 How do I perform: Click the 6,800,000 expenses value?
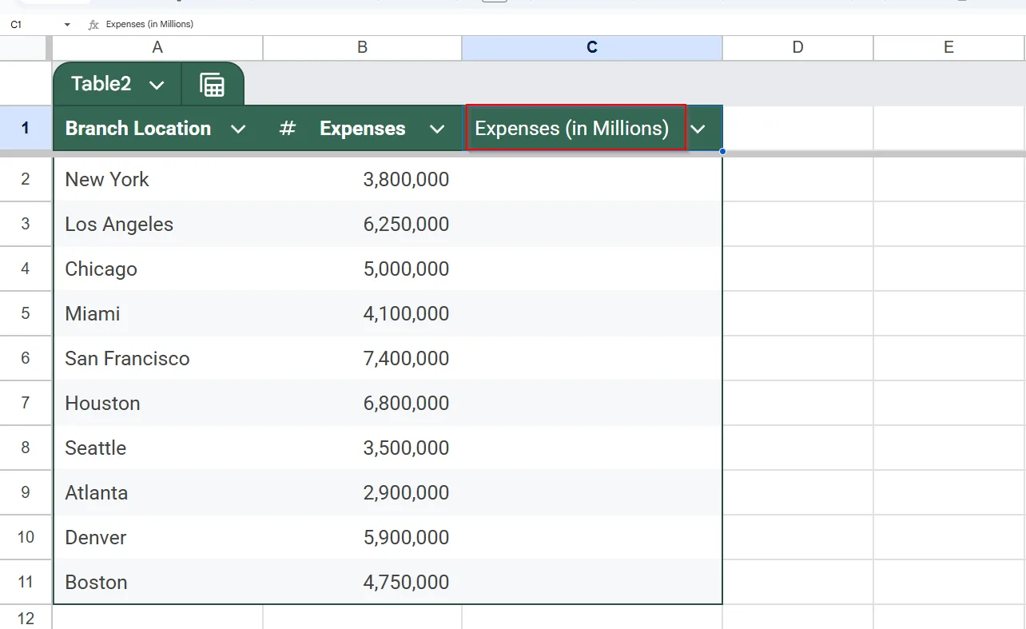tap(406, 404)
